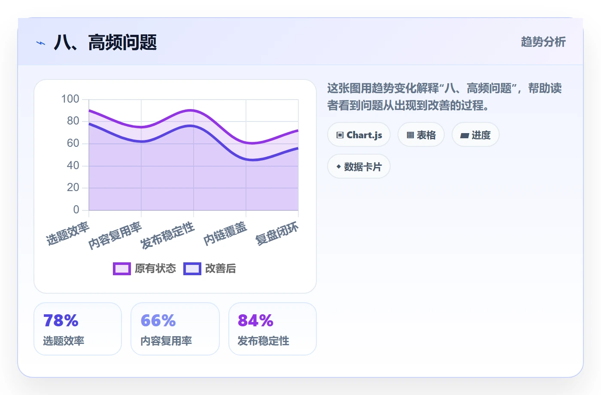Select the 数据卡片 tag
Viewport: 601px width, 395px height.
359,167
